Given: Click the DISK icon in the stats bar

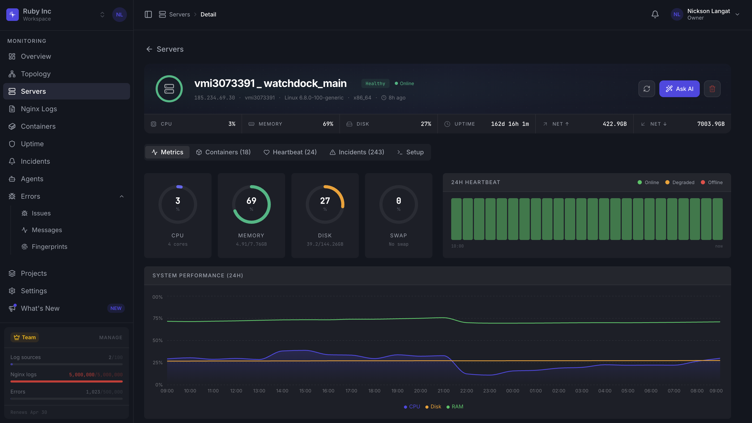Looking at the screenshot, I should [349, 124].
